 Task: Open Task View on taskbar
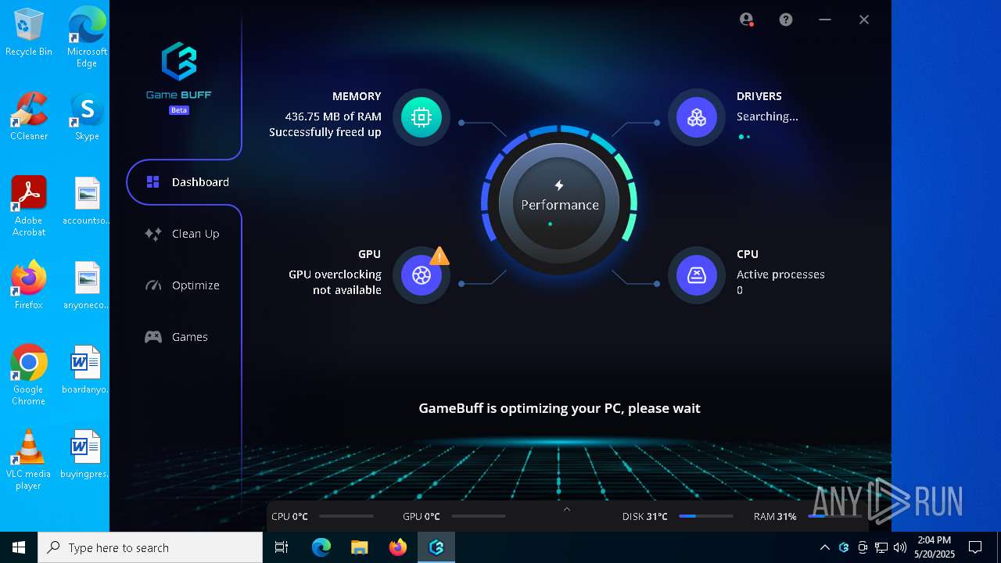click(282, 547)
